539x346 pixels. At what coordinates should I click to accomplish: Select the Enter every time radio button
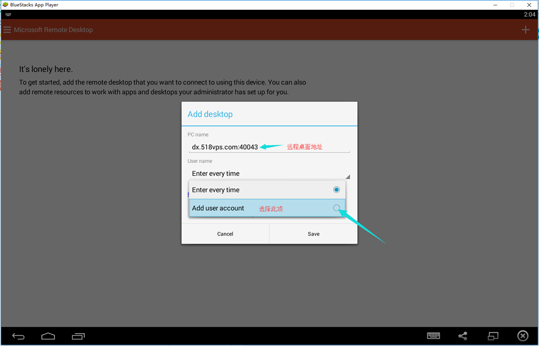pos(337,190)
